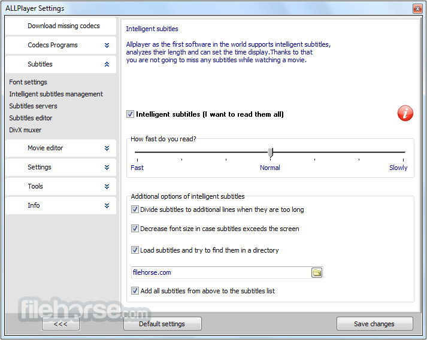
Task: Toggle Decrease font size checkbox
Action: tap(135, 229)
